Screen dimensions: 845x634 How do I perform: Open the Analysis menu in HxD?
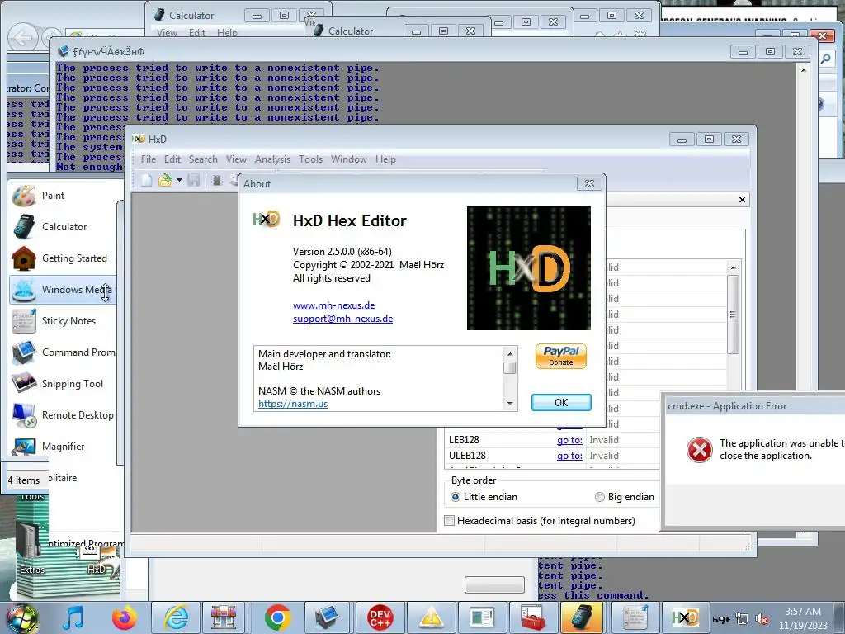pos(272,159)
